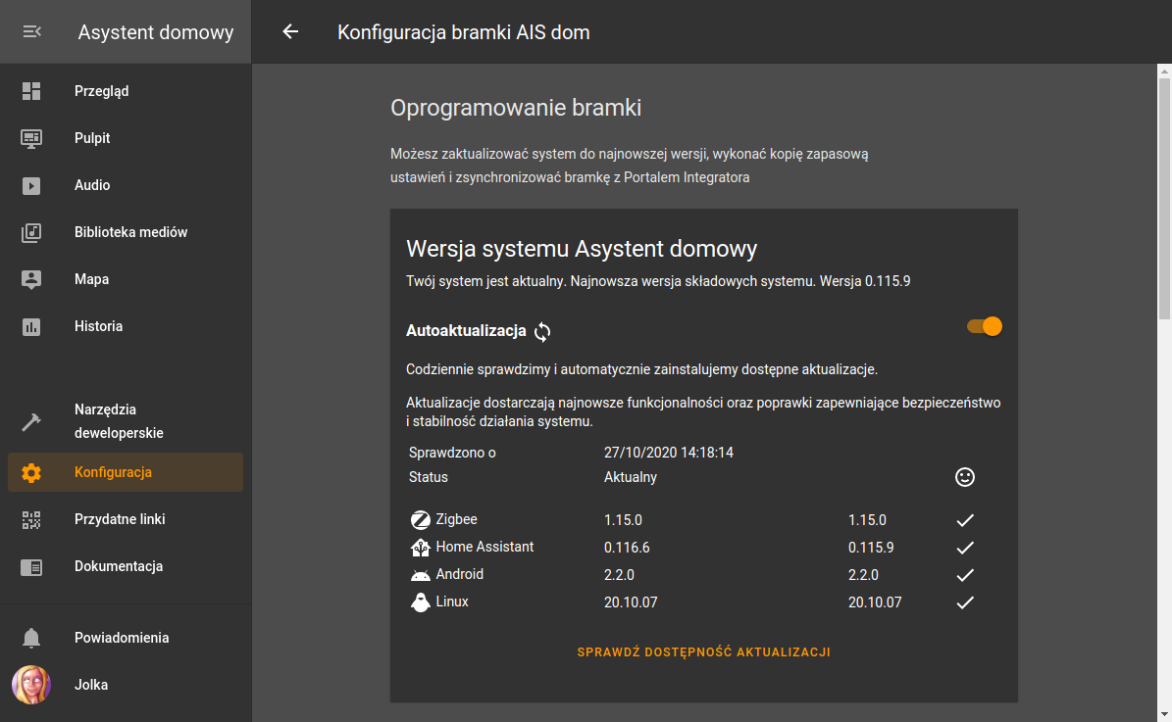Open notifications via the bell icon
Viewport: 1172px width, 722px height.
coord(31,638)
